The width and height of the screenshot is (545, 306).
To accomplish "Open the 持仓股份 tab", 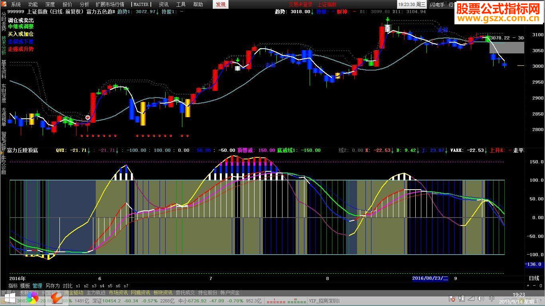I will point(207,292).
